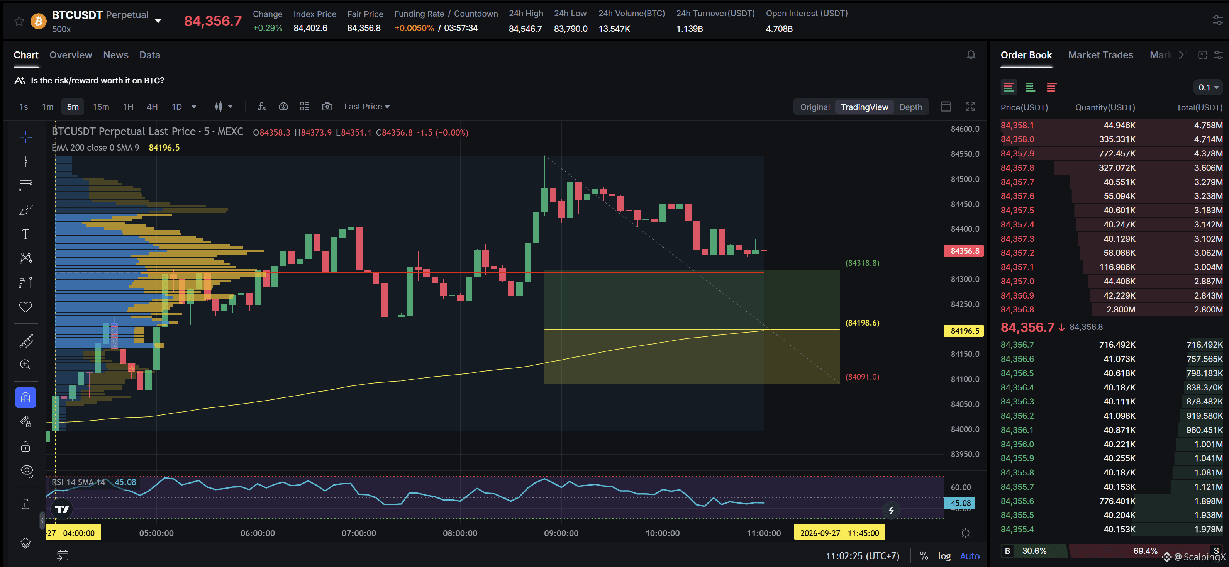The width and height of the screenshot is (1229, 567).
Task: Click the 84,357.9 ask price row
Action: coord(1111,154)
